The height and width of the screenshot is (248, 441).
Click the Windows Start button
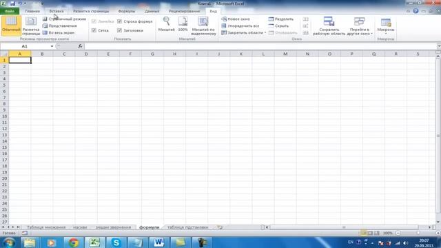click(9, 242)
